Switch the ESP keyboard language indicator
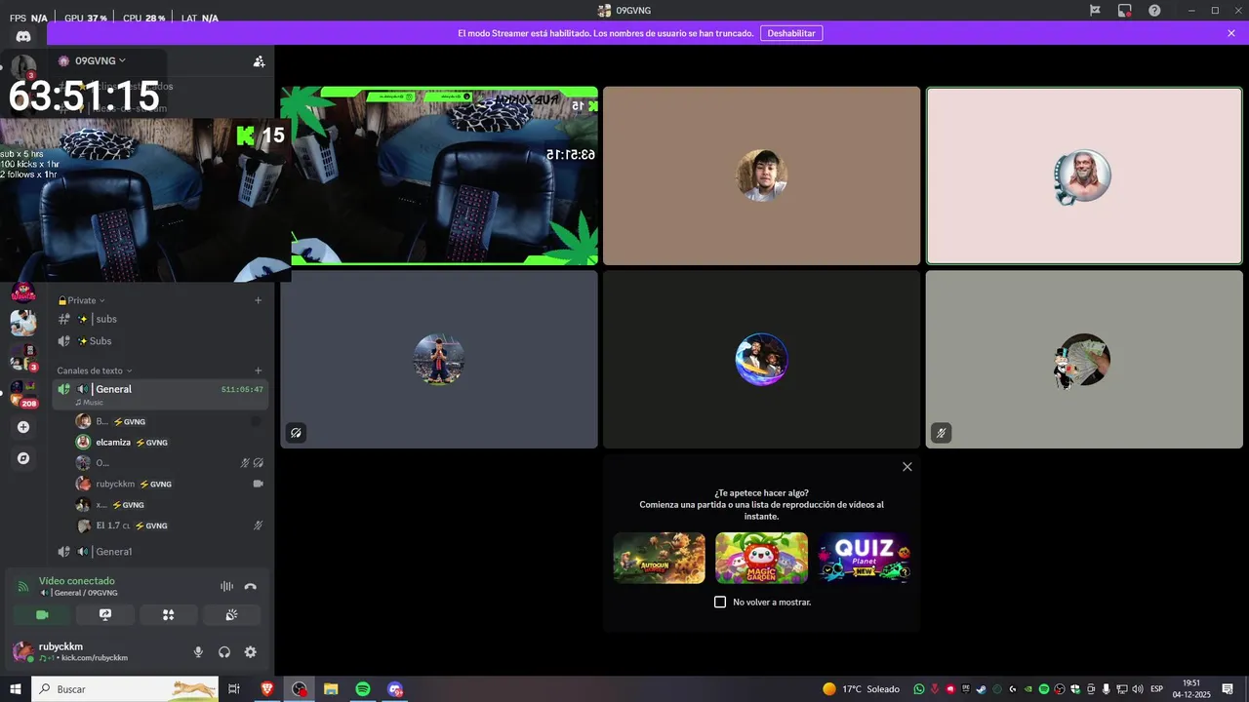The width and height of the screenshot is (1249, 702). pyautogui.click(x=1157, y=689)
